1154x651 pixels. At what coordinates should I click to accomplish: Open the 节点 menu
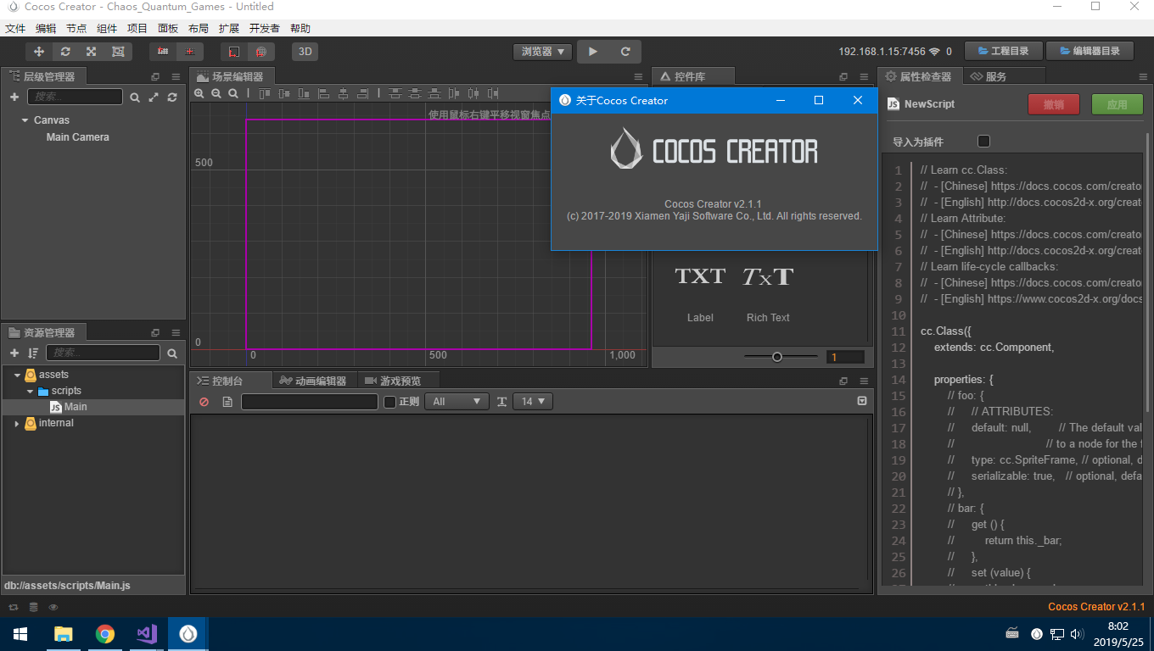(76, 28)
